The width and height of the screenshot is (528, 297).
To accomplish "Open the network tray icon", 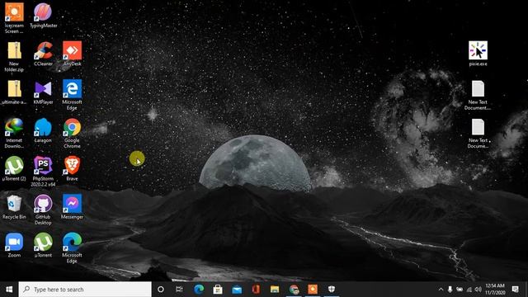I will [469, 290].
